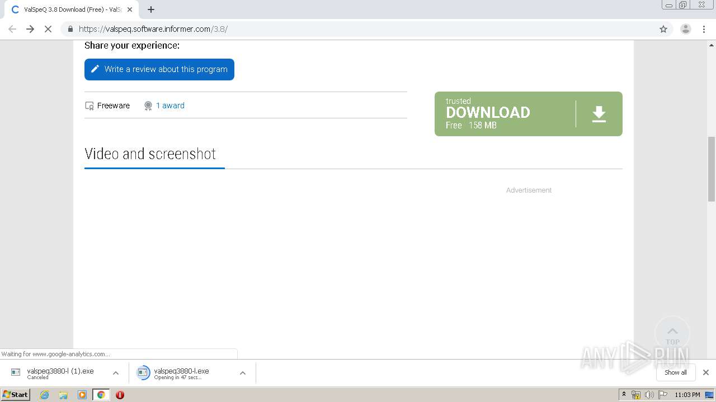
Task: Open media player from taskbar
Action: (x=82, y=395)
